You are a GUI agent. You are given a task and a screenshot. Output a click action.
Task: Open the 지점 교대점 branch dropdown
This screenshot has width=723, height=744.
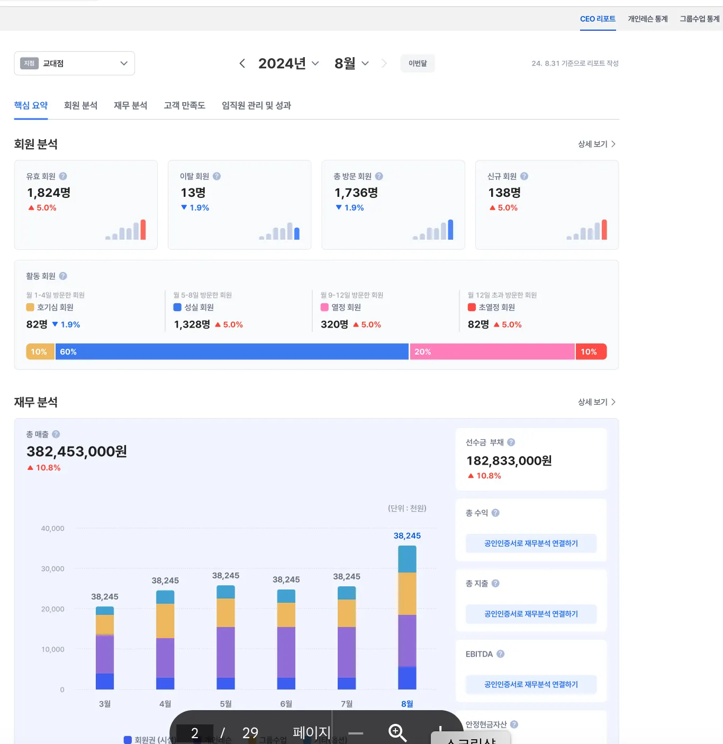pos(75,63)
